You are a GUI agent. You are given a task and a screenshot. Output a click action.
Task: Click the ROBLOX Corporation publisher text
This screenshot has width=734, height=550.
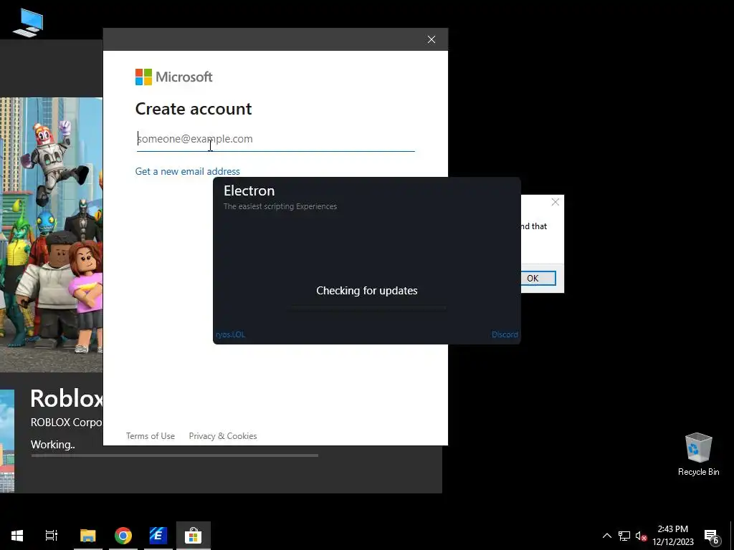coord(67,423)
